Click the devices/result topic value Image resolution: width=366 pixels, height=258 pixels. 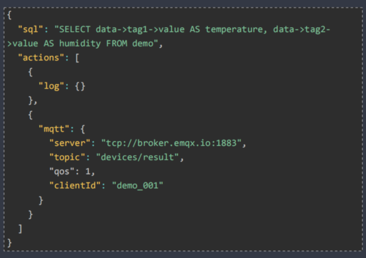click(x=137, y=157)
